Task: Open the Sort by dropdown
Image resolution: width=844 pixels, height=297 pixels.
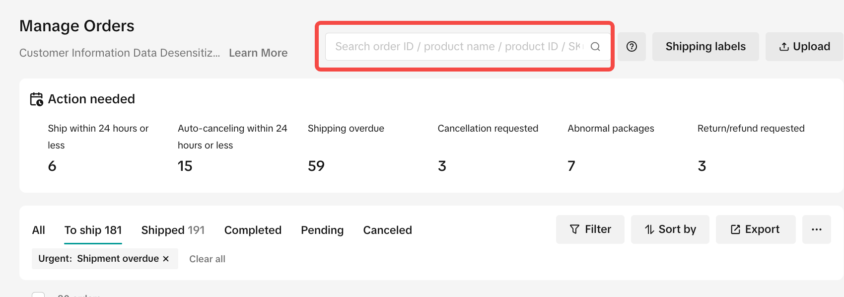Action: [x=670, y=229]
